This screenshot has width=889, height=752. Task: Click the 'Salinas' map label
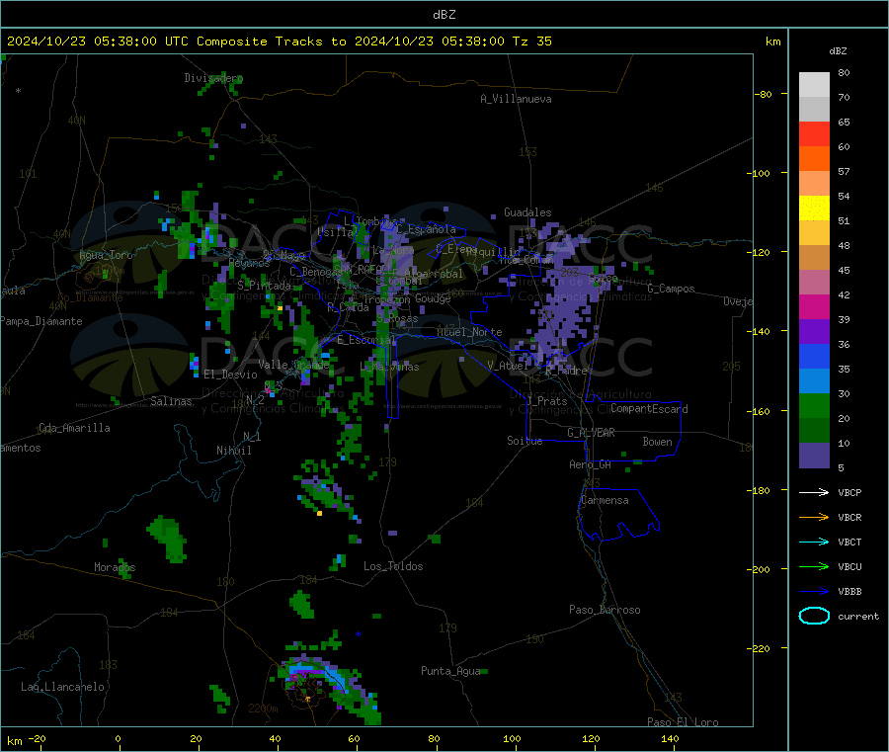[x=171, y=401]
